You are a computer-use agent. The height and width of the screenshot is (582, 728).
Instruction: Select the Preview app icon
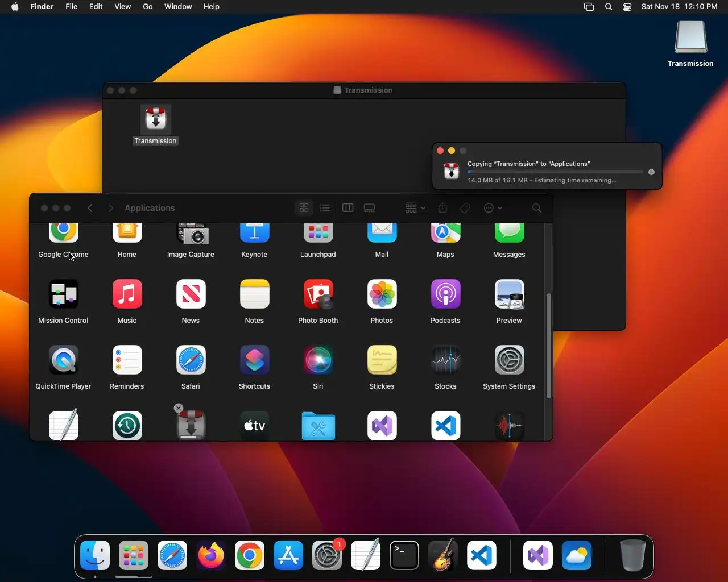[509, 294]
